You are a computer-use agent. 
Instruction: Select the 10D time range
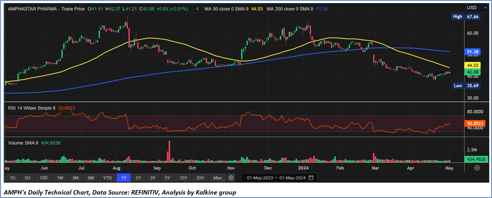coord(44,178)
